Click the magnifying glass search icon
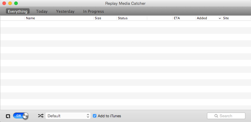Image resolution: width=251 pixels, height=122 pixels. (x=216, y=116)
